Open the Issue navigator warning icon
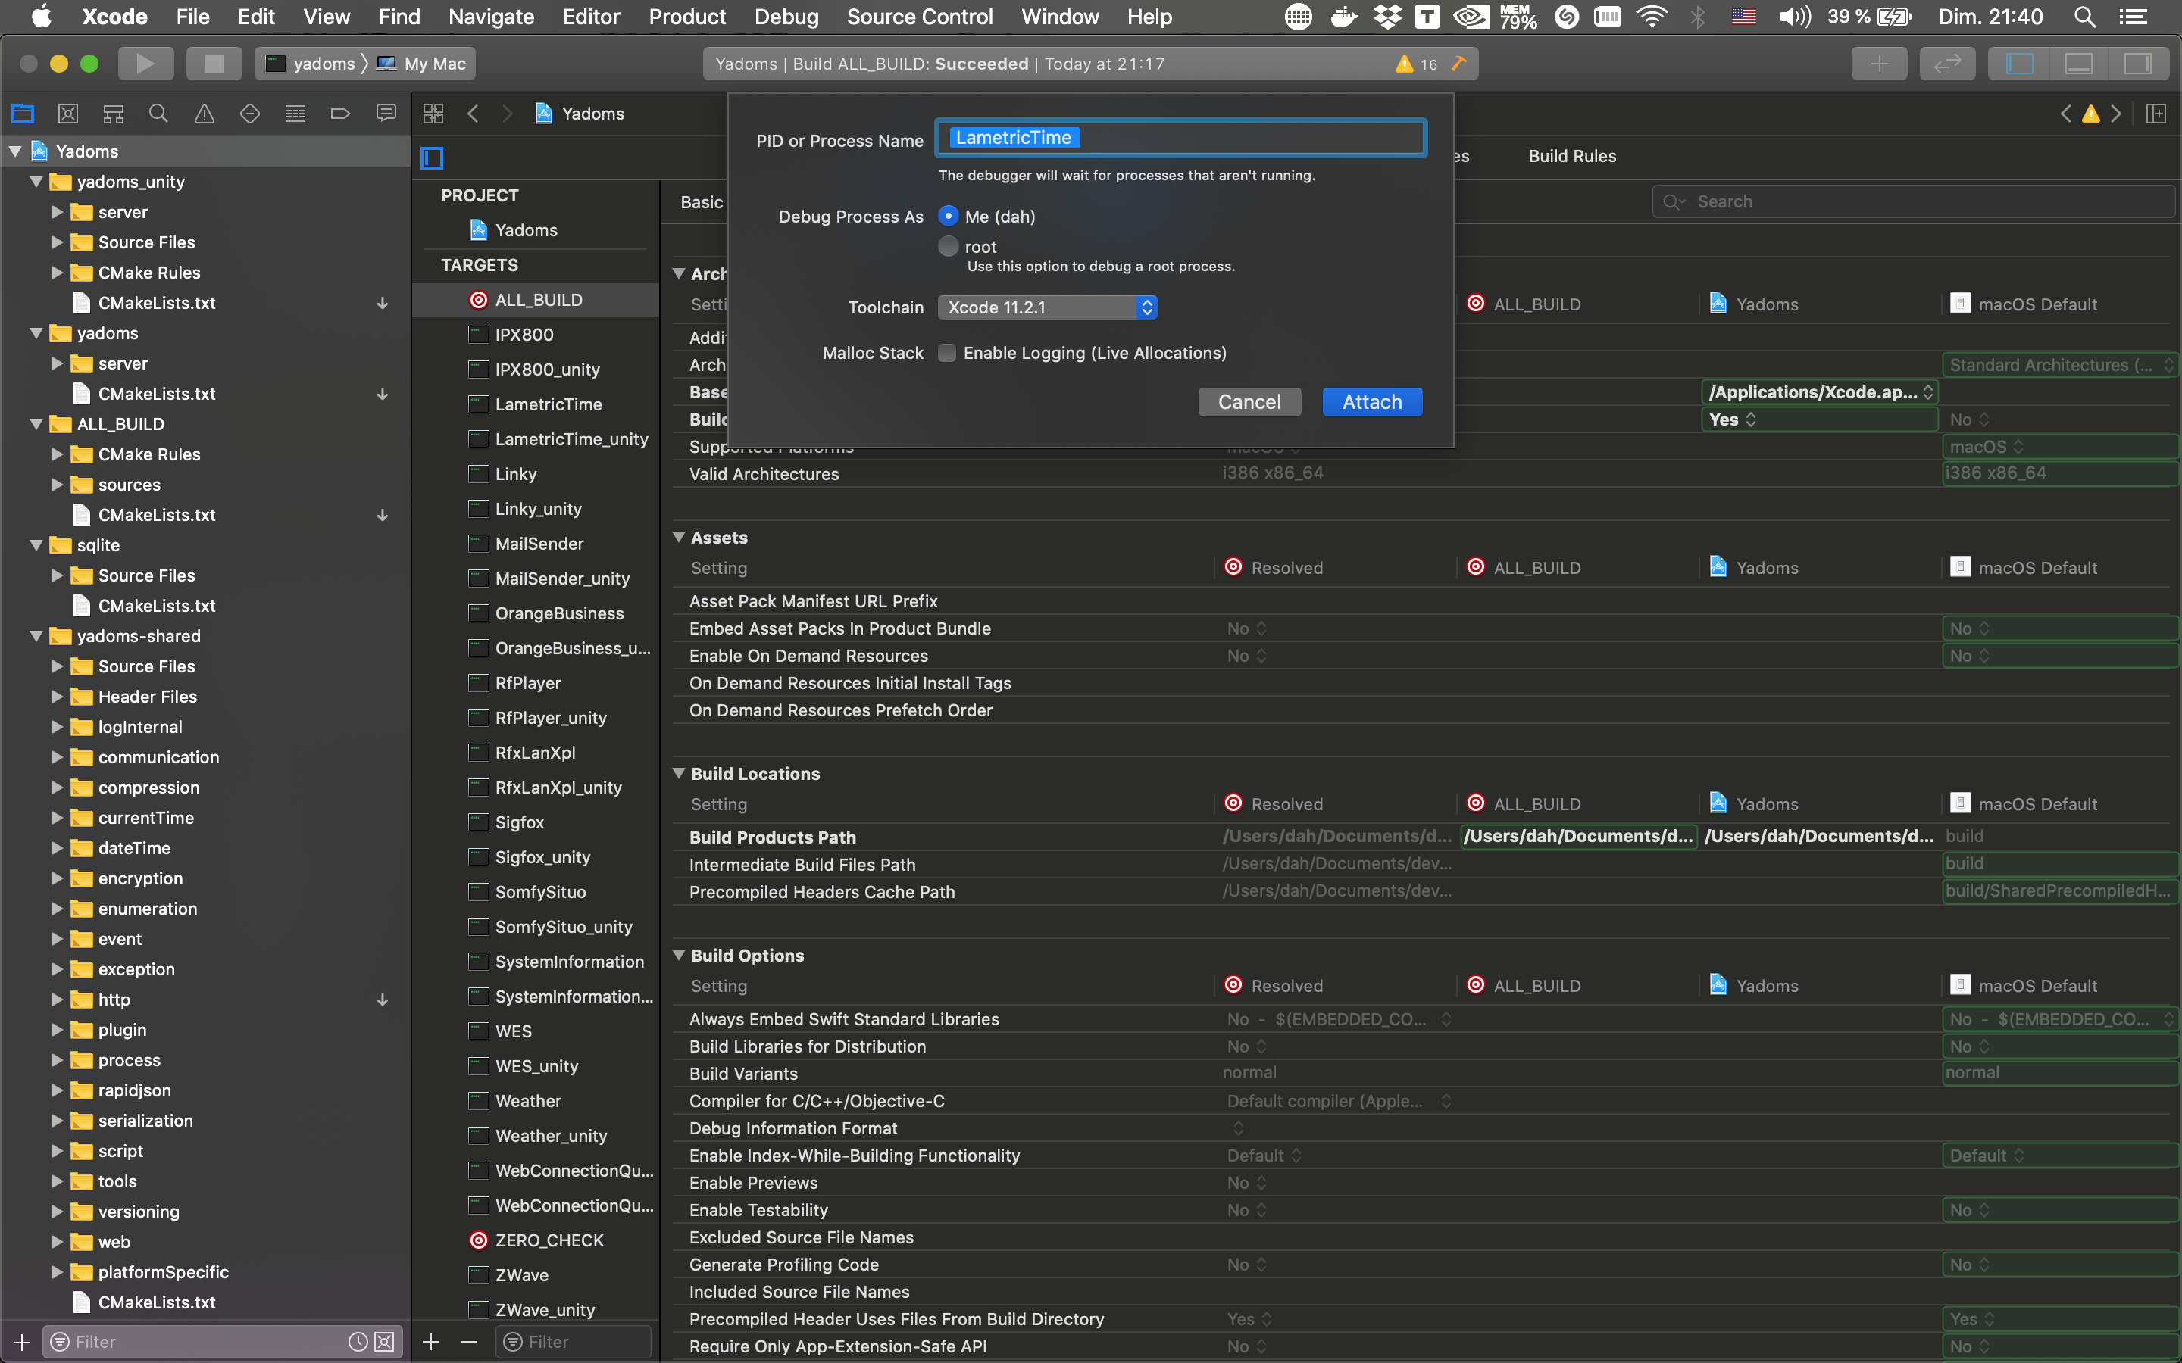 tap(205, 114)
